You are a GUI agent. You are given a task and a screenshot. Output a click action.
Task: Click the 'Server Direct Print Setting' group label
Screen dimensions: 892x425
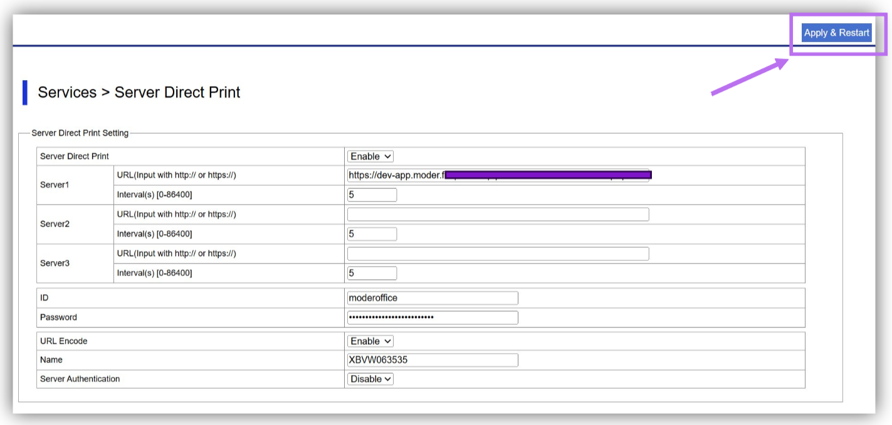80,133
